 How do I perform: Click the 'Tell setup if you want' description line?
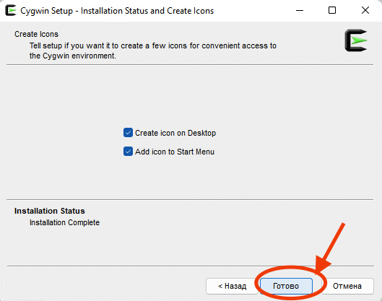(x=153, y=45)
